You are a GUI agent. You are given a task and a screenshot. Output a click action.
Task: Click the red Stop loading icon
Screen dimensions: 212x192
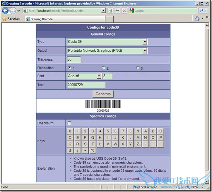click(124, 11)
